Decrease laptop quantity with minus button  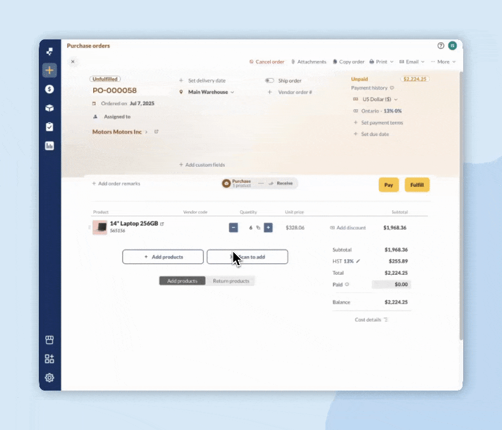point(234,228)
